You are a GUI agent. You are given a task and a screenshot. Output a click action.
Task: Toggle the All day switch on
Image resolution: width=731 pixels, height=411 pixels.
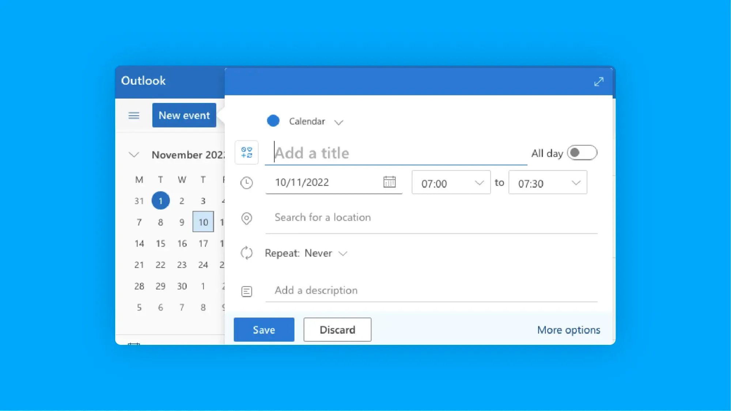coord(582,153)
